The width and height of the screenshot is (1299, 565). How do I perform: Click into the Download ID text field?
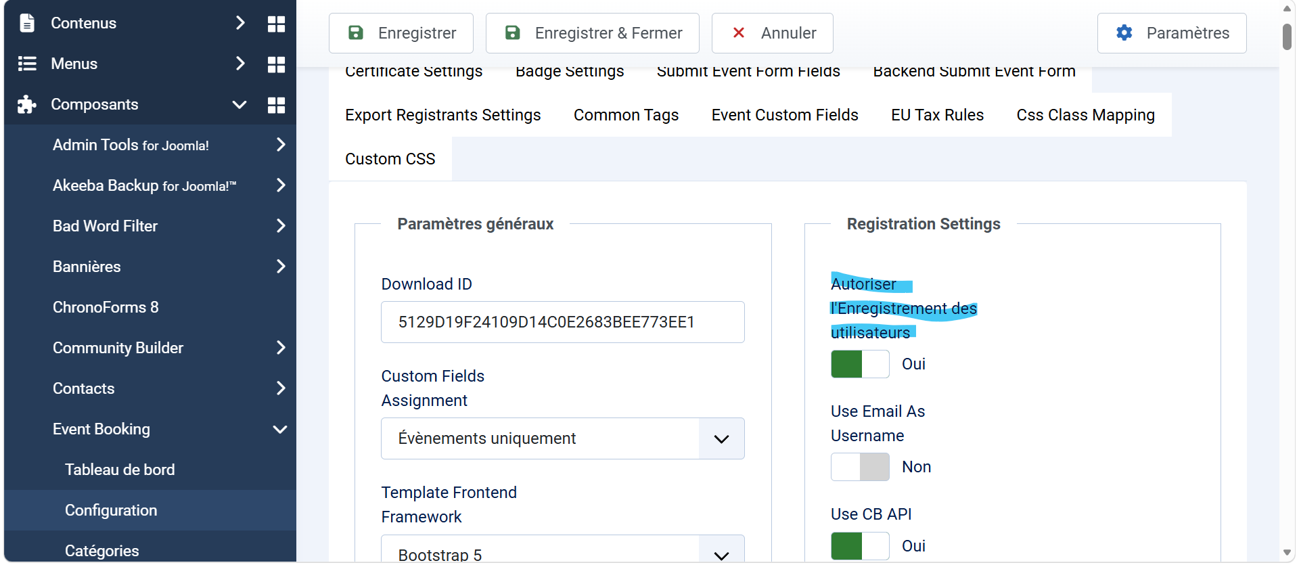coord(562,322)
